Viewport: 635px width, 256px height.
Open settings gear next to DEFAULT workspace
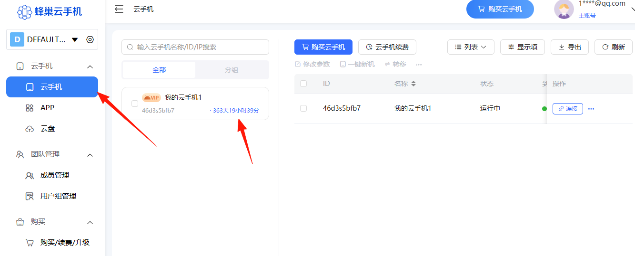click(90, 39)
